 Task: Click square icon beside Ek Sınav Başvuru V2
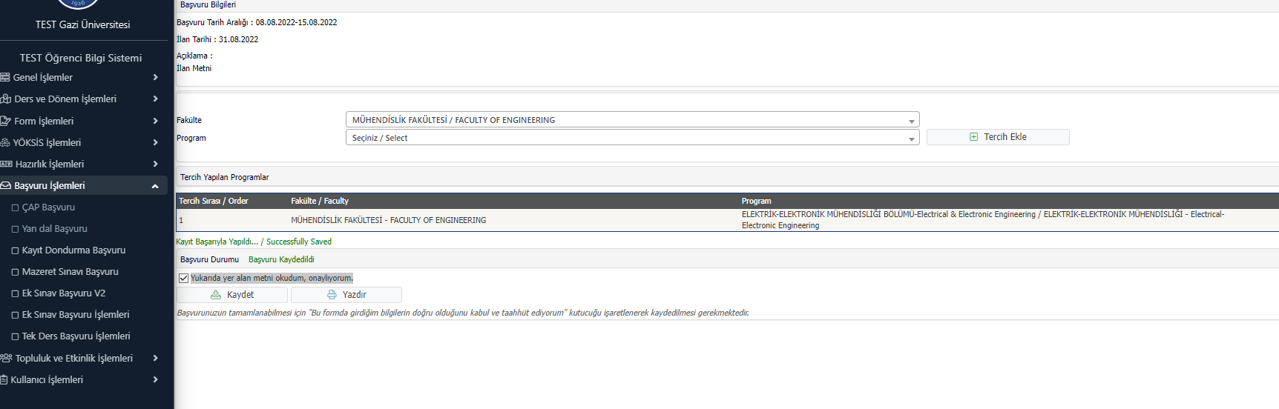tap(15, 293)
